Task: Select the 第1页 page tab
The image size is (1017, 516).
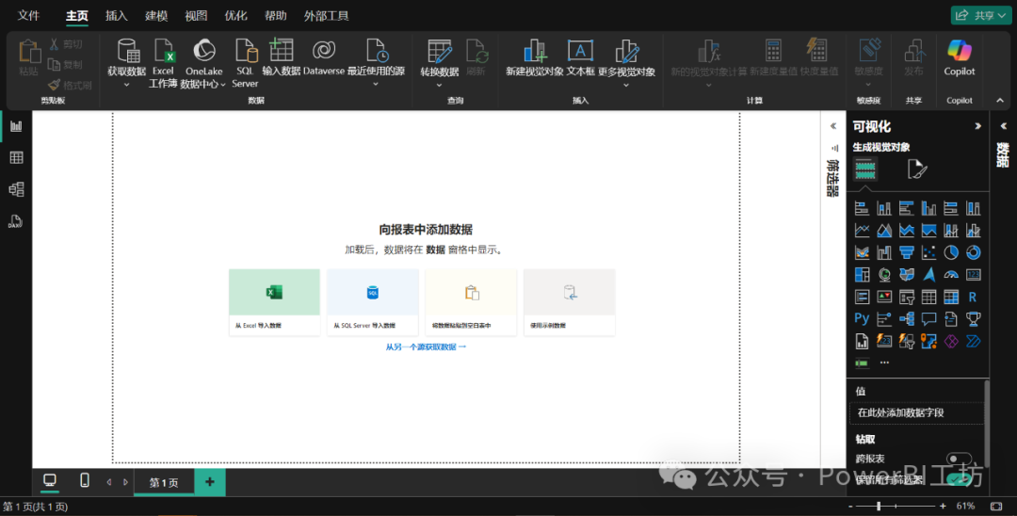Action: [x=164, y=482]
